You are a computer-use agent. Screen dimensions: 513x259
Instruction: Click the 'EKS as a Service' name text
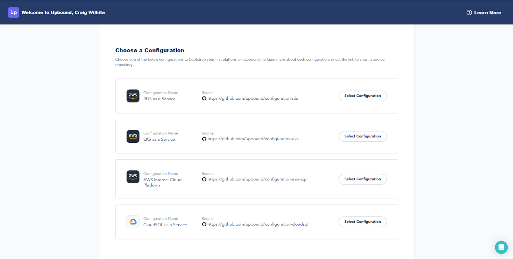[x=159, y=139]
